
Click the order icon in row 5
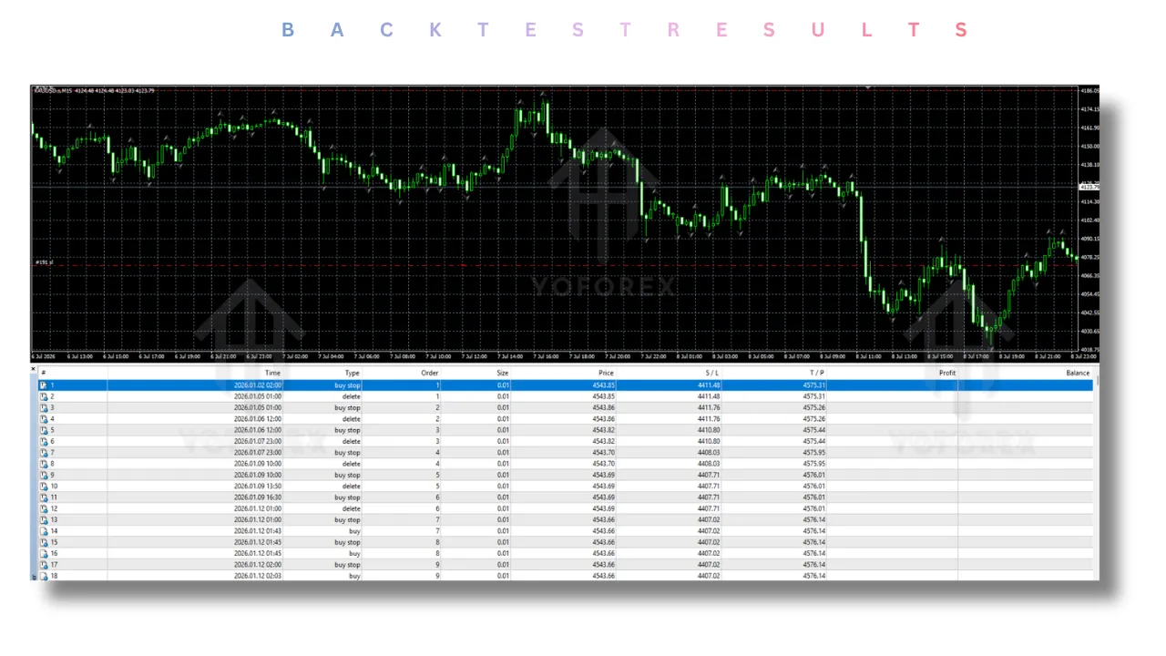pos(43,430)
